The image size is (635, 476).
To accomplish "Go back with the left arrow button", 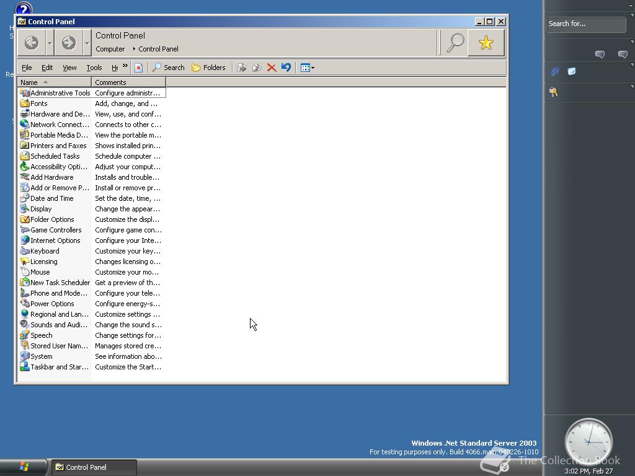I will coord(32,43).
